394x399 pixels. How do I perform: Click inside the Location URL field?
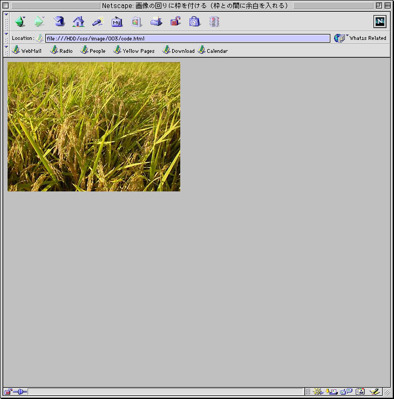(187, 38)
